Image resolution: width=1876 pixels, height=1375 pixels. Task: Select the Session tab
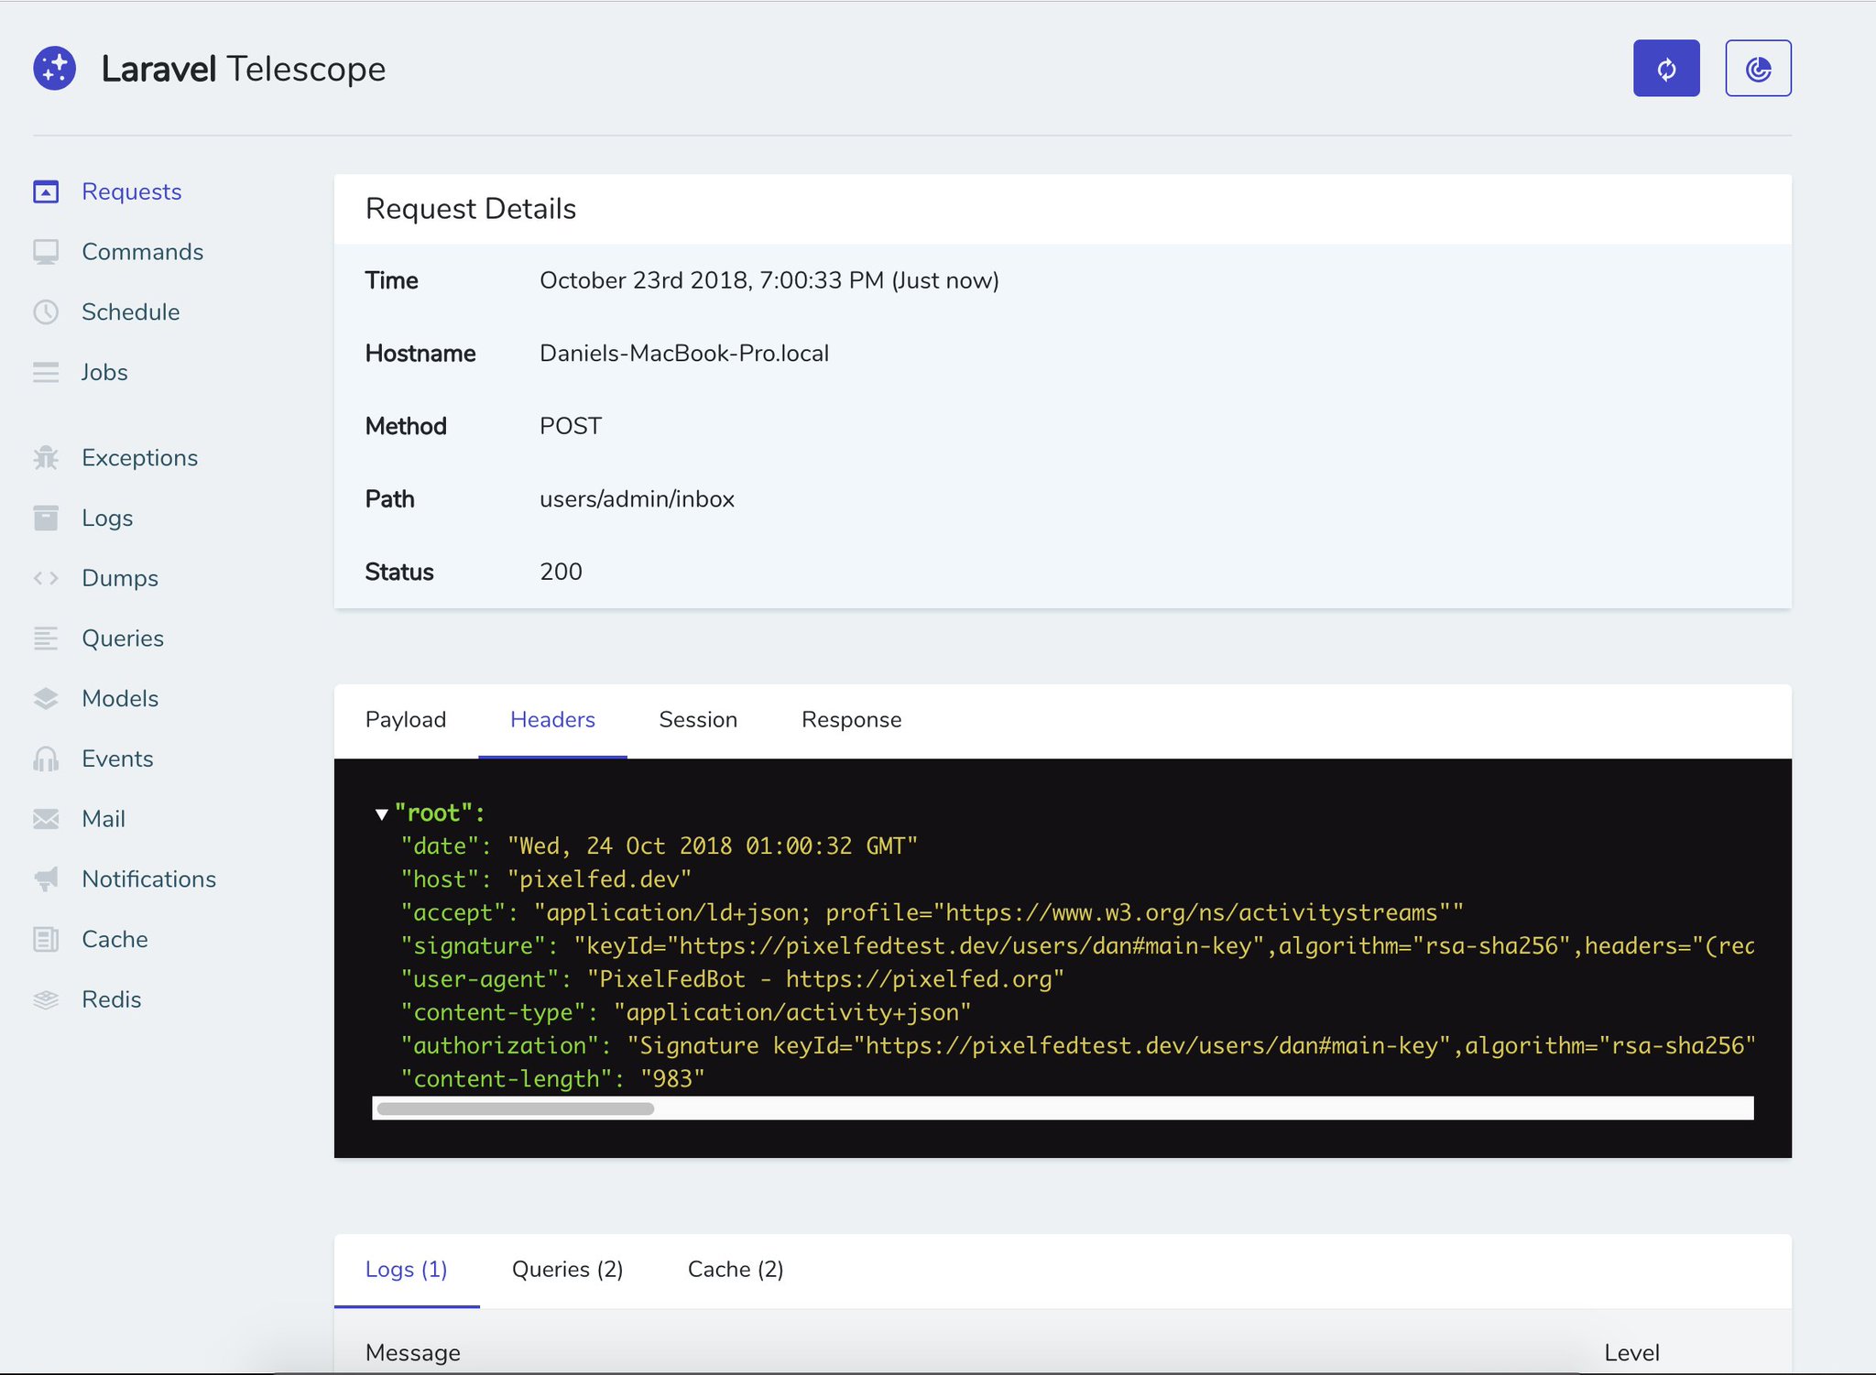point(698,720)
